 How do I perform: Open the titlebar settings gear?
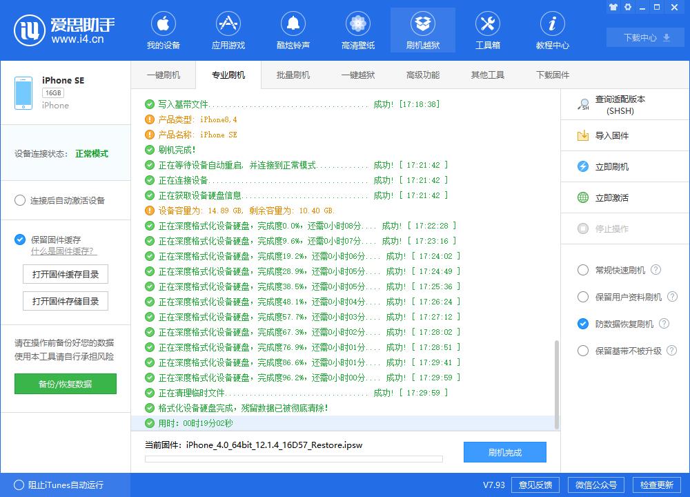[x=627, y=6]
